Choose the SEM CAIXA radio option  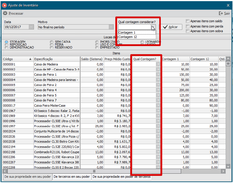click(52, 42)
